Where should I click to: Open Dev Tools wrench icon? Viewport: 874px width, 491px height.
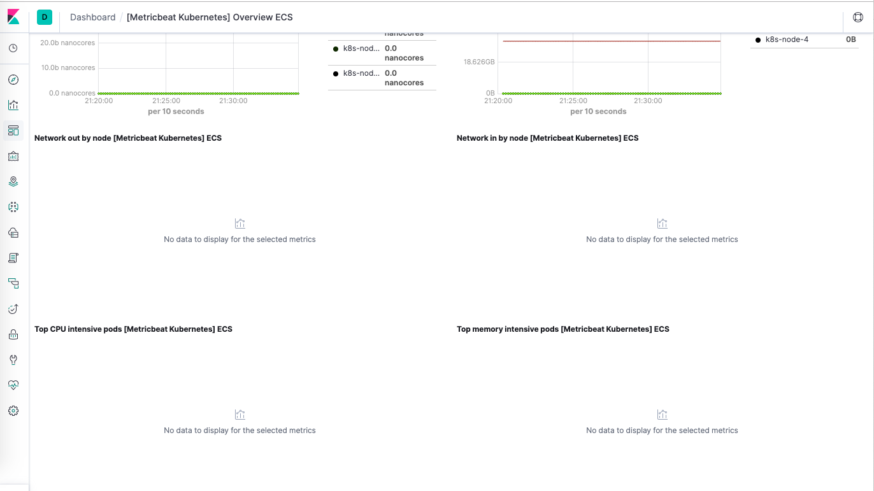(x=13, y=360)
